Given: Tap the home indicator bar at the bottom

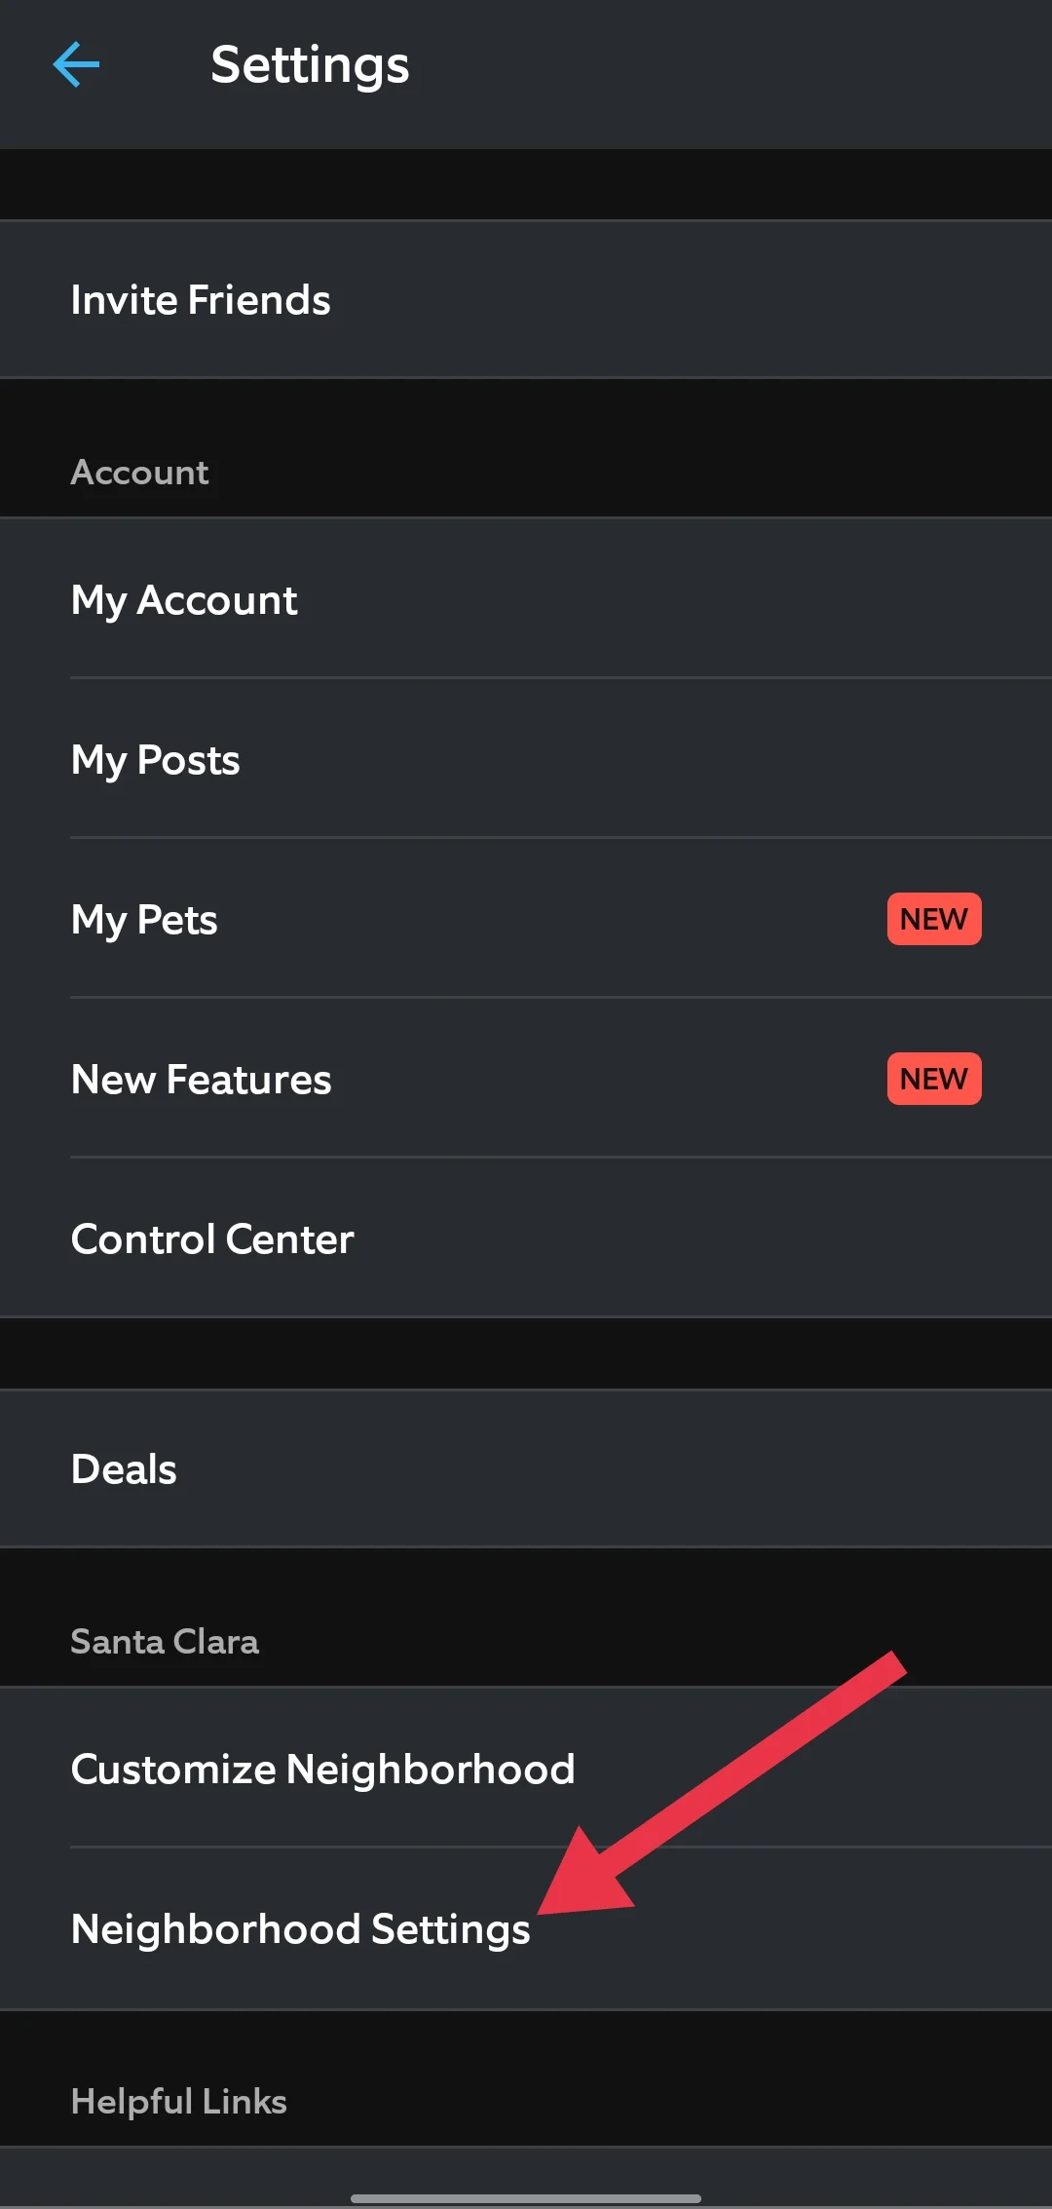Looking at the screenshot, I should (526, 2198).
